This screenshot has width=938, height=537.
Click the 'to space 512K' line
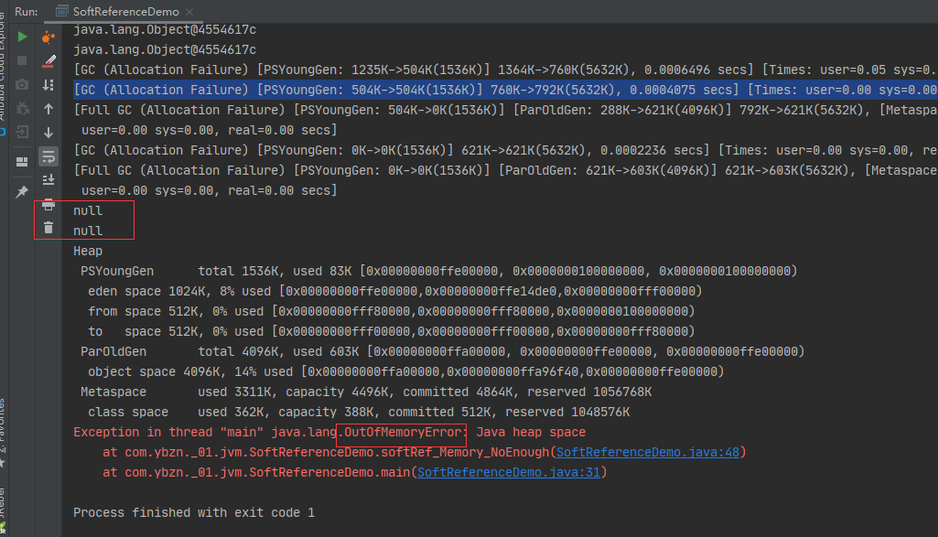point(392,331)
